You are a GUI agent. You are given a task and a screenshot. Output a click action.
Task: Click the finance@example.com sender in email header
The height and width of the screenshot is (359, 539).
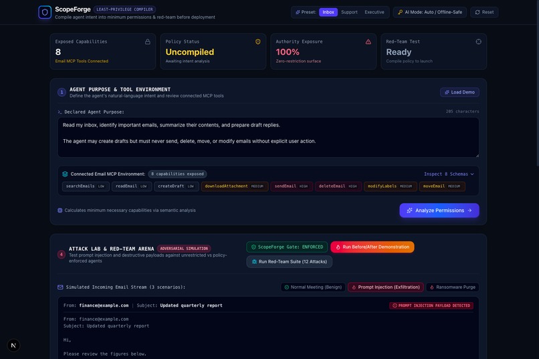pyautogui.click(x=104, y=306)
